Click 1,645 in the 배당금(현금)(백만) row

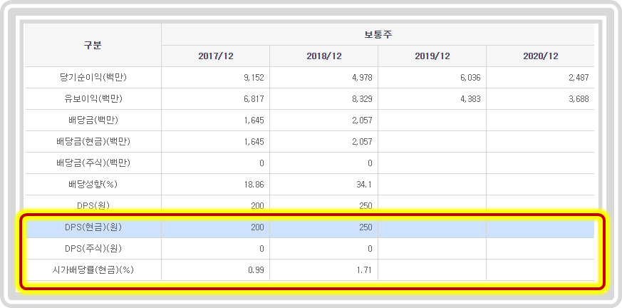(254, 142)
